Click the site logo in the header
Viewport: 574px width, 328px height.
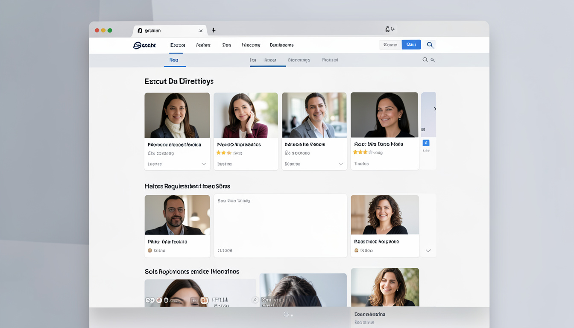pos(144,45)
